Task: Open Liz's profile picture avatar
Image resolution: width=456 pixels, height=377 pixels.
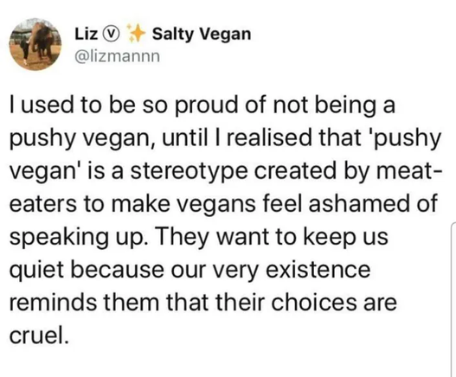Action: point(35,44)
